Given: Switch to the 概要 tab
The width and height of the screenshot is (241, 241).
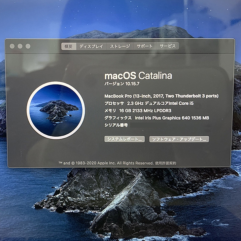Looking at the screenshot, I should click(x=69, y=46).
